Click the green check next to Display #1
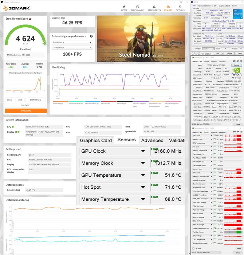This screenshot has height=255, width=244. click(x=19, y=132)
